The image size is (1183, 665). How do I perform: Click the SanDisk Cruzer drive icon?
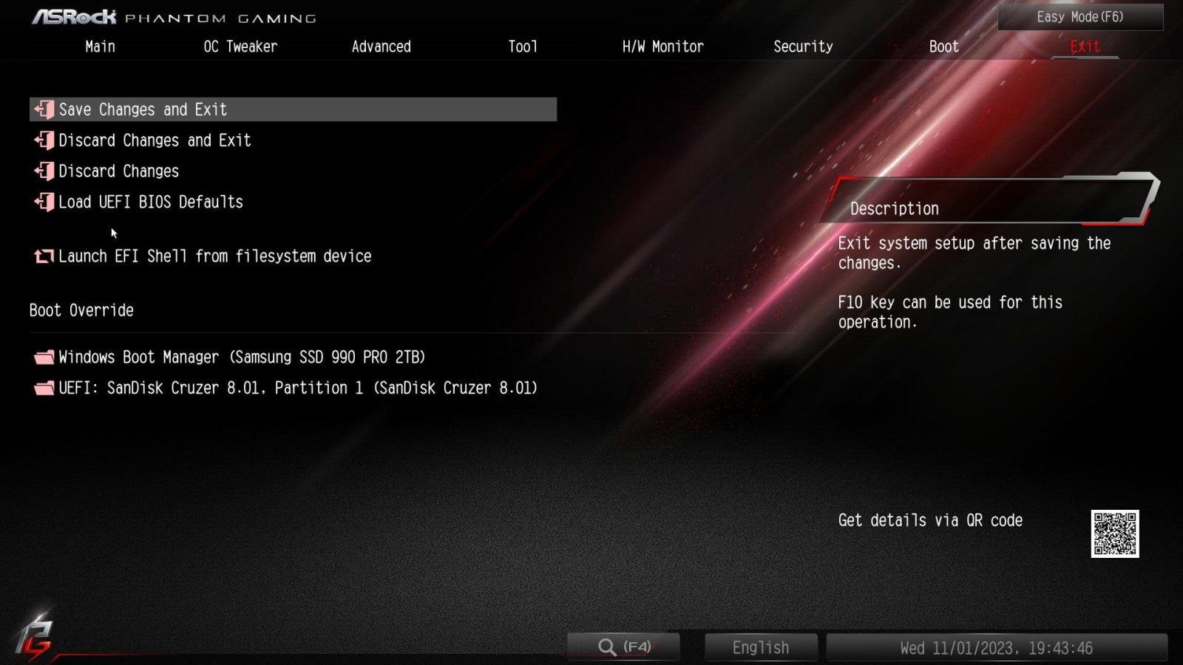click(x=44, y=389)
